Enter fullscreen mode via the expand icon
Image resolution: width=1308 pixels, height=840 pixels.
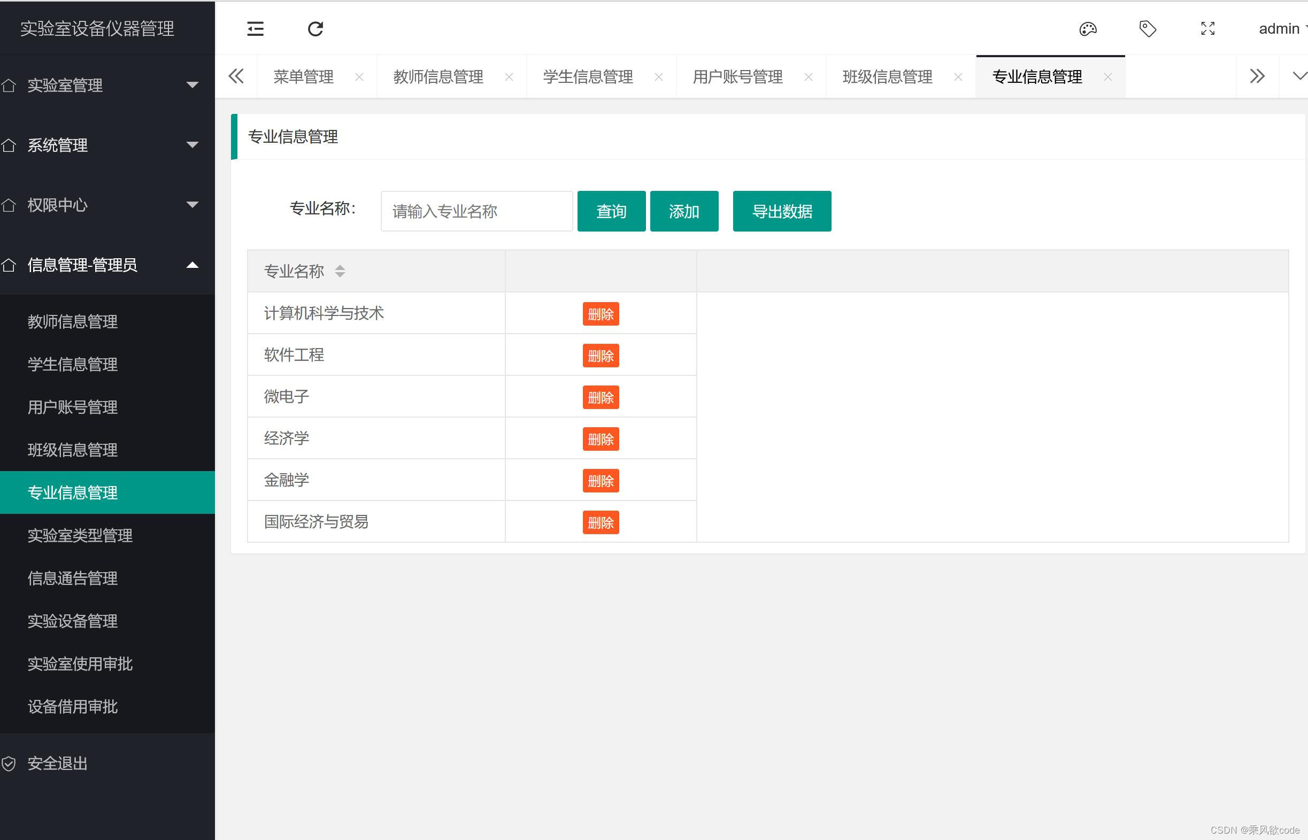click(1207, 28)
